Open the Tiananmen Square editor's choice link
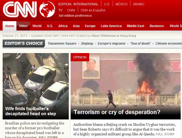 [x=62, y=44]
